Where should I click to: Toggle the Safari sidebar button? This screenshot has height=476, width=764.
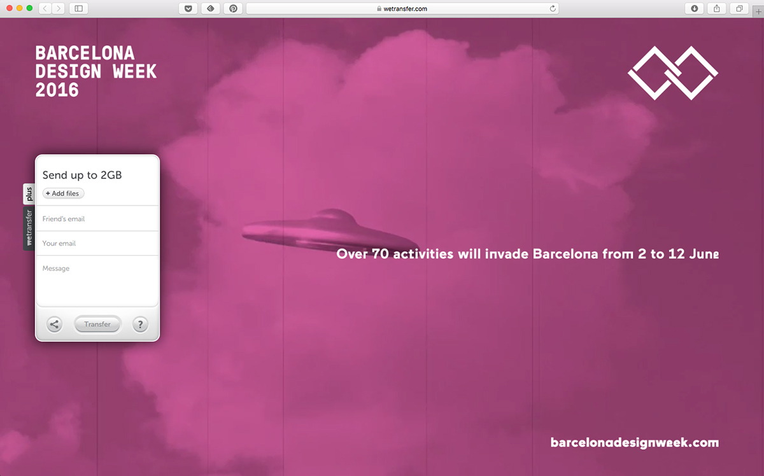point(78,8)
